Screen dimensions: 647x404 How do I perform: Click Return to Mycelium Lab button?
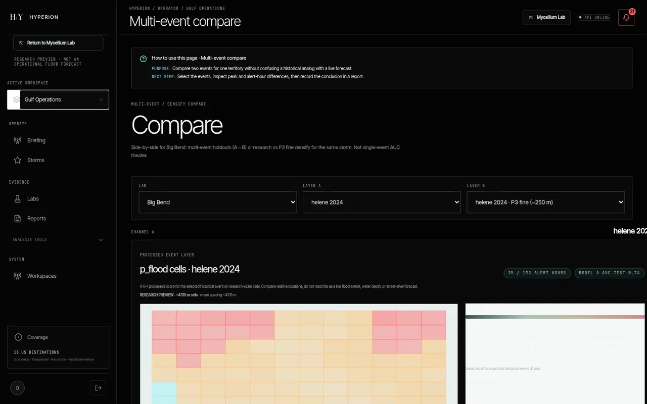(x=58, y=43)
